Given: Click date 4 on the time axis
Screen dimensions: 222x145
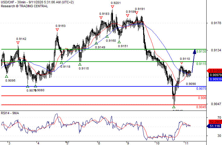Looking at the screenshot, I should [38, 143].
